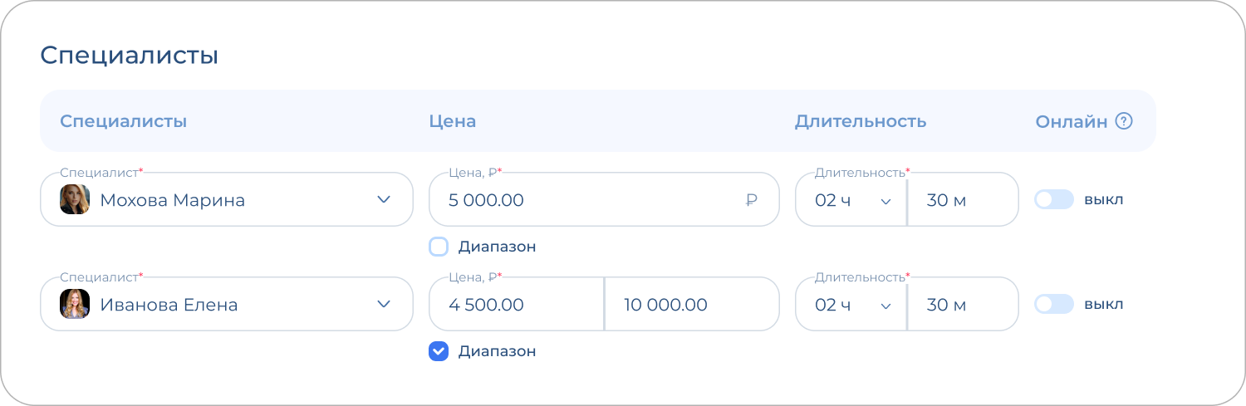Viewport: 1246px width, 406px height.
Task: Toggle online switch for Мохова Марина
Action: coord(1053,200)
